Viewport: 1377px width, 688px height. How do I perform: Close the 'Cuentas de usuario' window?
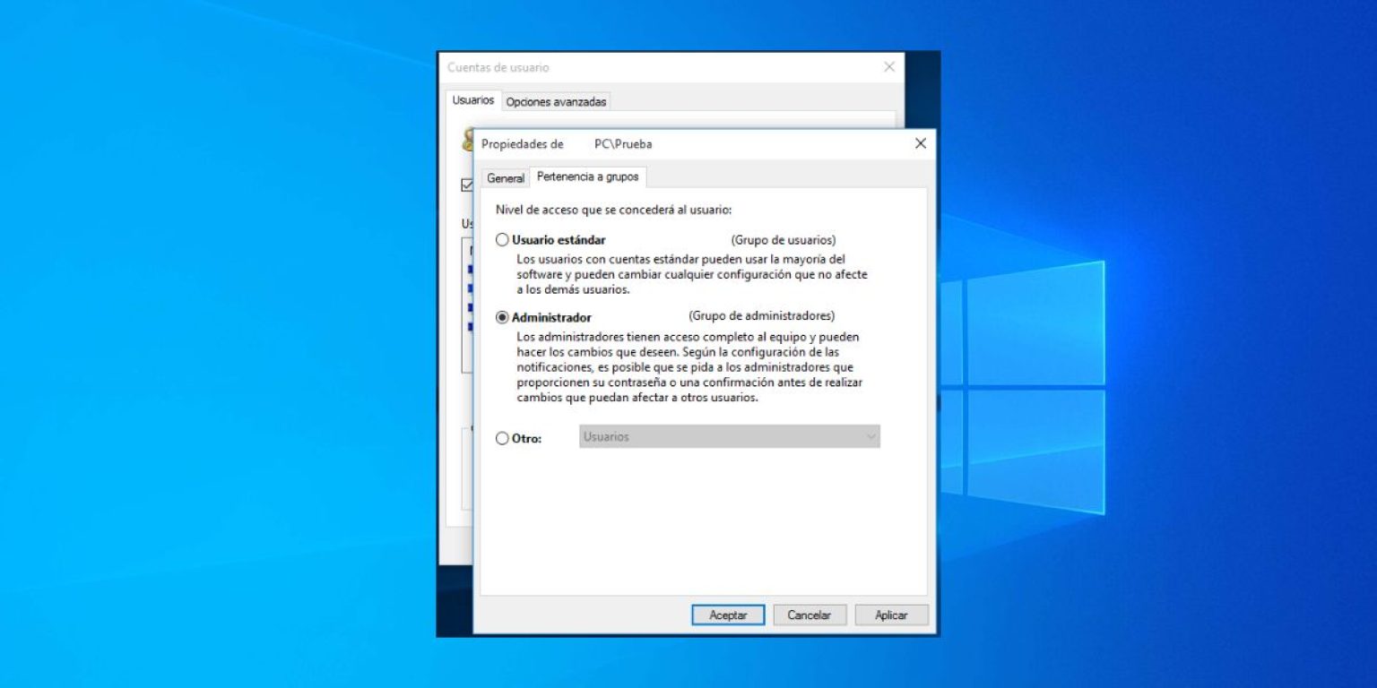tap(888, 66)
